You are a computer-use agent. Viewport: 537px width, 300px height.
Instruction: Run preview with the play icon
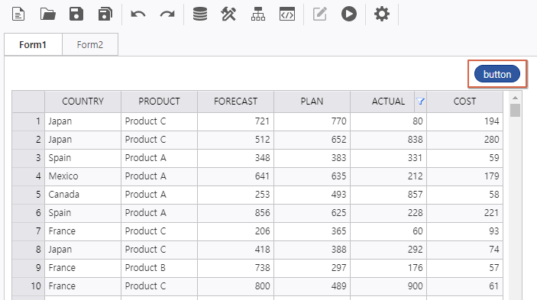(349, 14)
